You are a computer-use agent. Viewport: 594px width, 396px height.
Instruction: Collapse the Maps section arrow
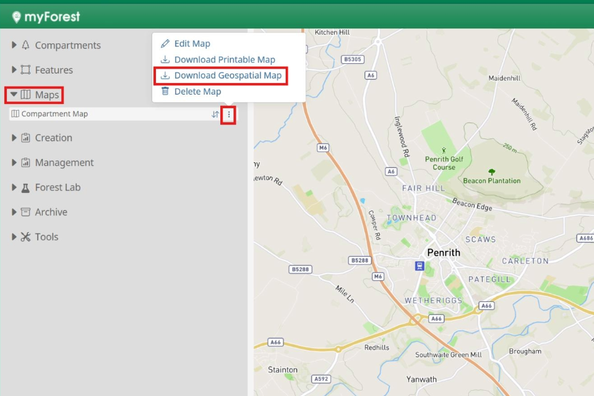click(x=14, y=95)
